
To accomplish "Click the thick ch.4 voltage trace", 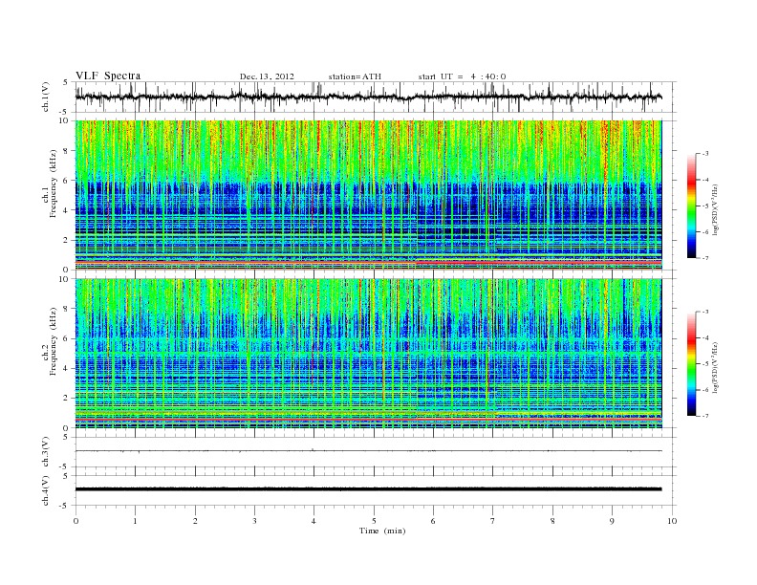I will 368,489.
